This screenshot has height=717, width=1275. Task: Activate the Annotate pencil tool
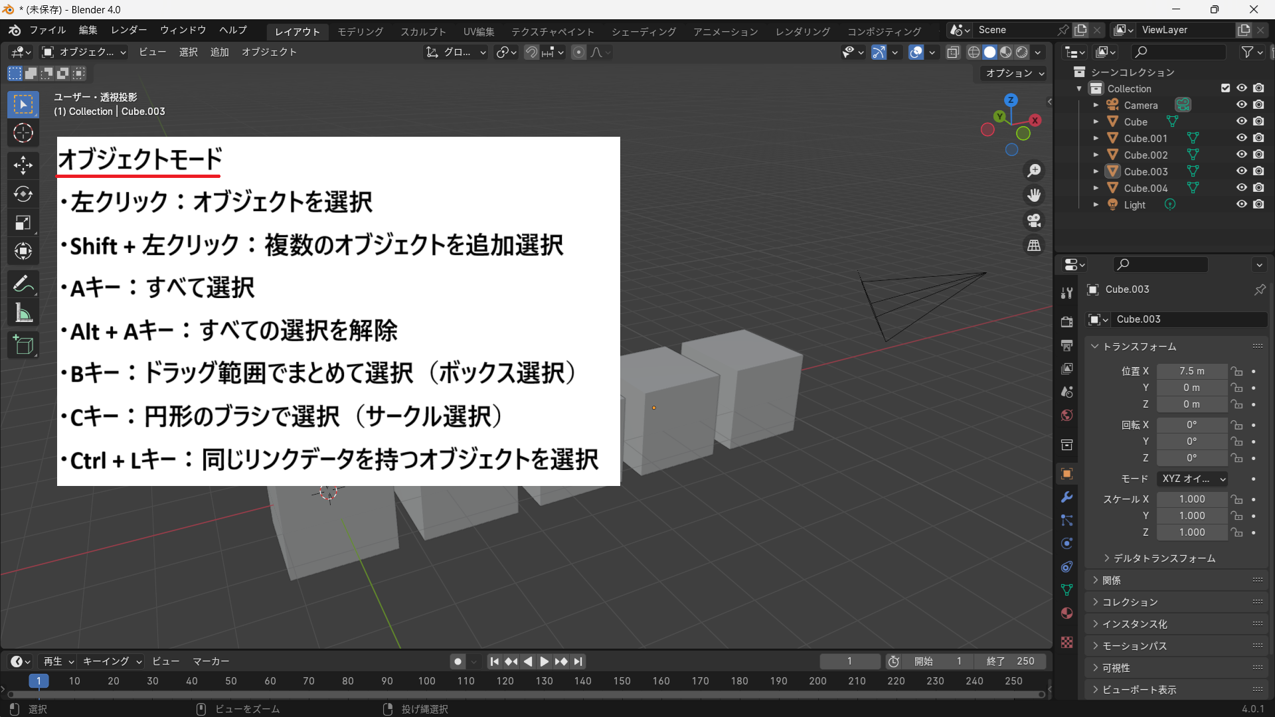pos(23,284)
